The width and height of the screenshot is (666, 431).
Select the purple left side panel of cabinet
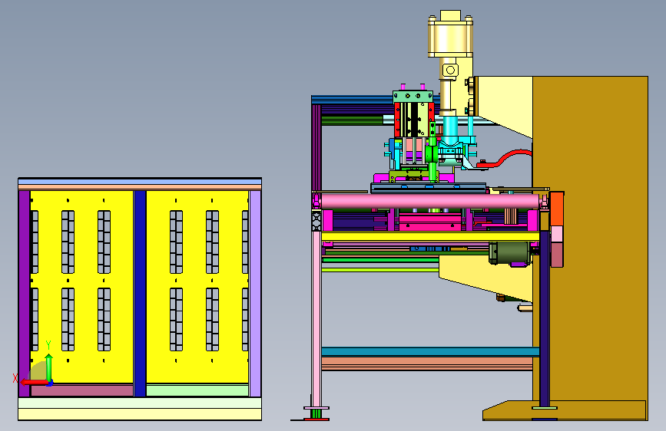pos(25,294)
